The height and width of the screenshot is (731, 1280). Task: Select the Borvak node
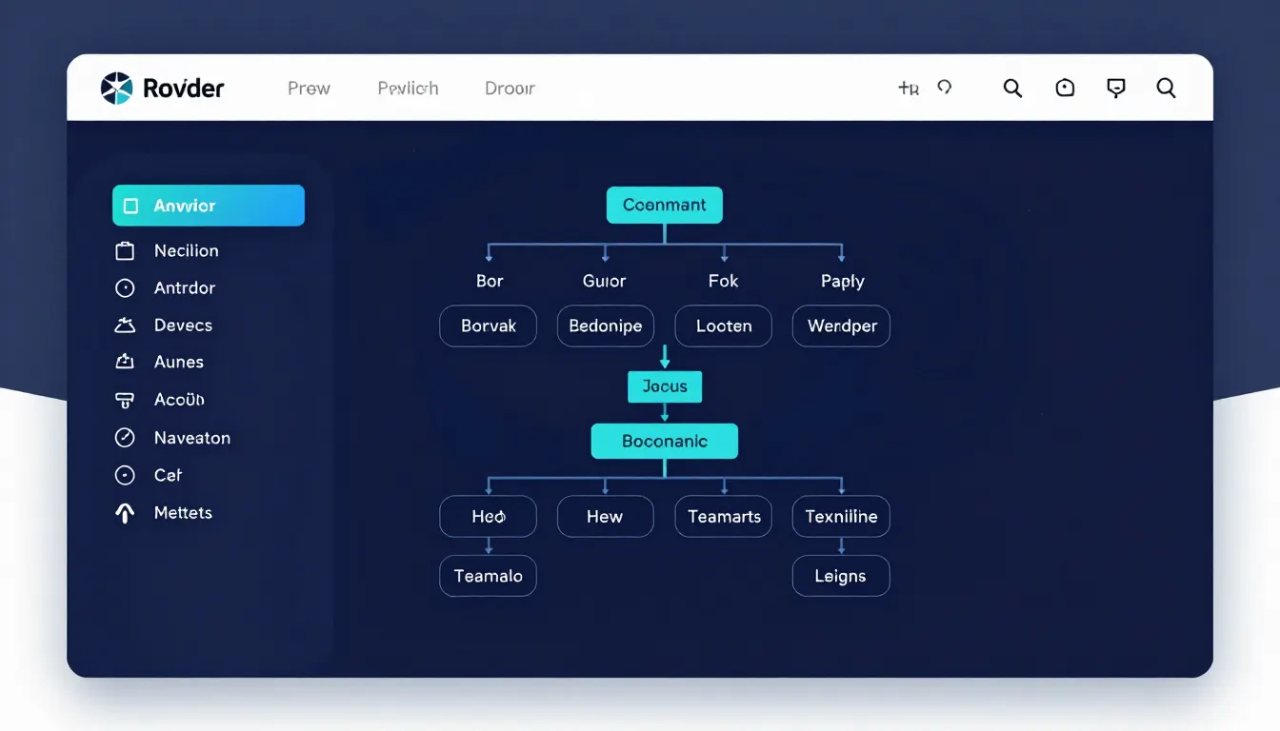pos(488,326)
